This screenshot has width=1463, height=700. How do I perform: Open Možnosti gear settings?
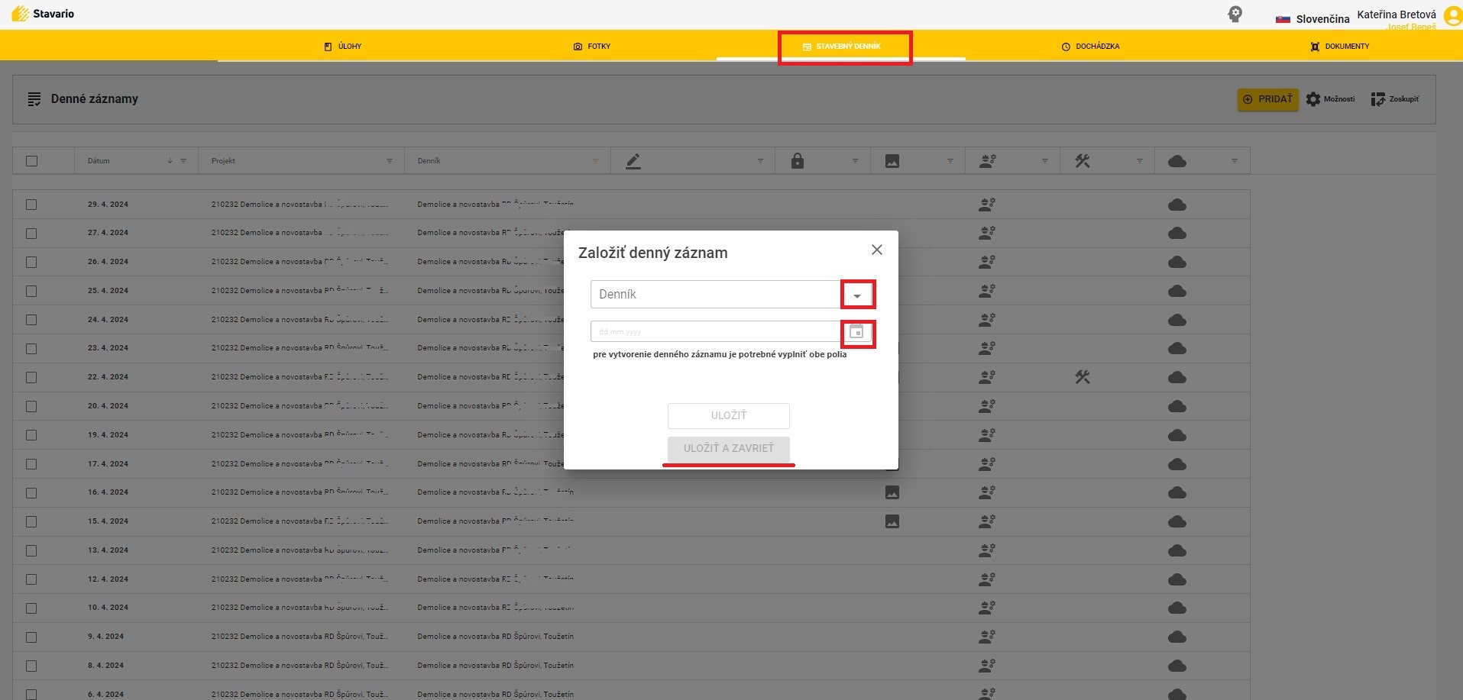[1330, 99]
